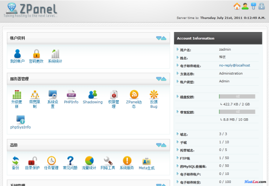The width and height of the screenshot is (269, 186).
Task: Go to home via the house icon
Action: coord(237,6)
